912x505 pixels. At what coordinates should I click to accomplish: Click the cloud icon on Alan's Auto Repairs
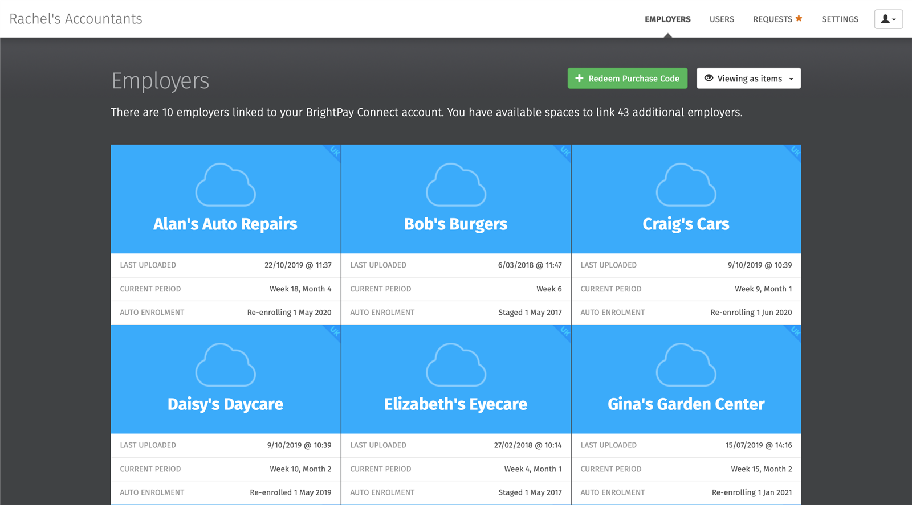[x=225, y=185]
